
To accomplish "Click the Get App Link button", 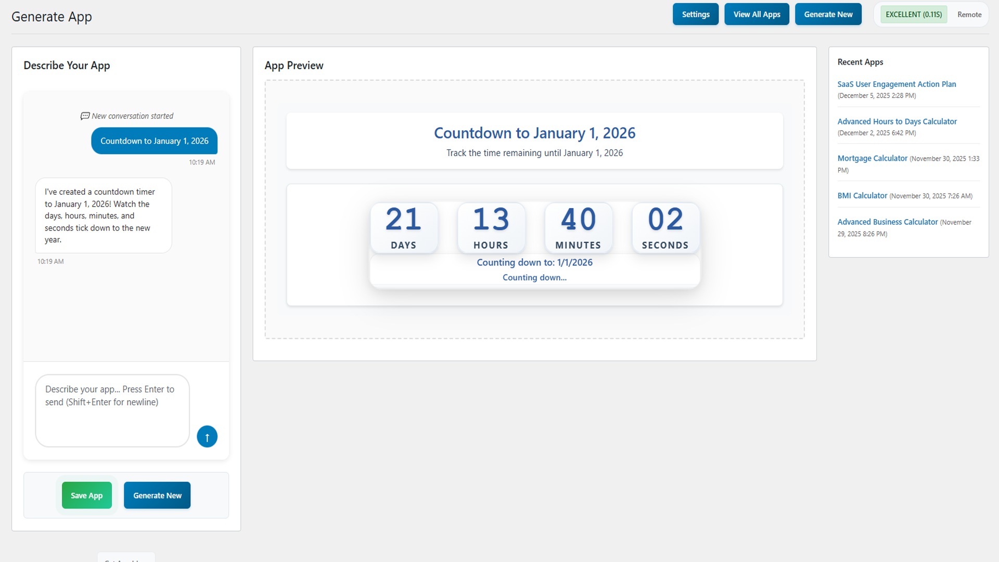I will coord(125,559).
